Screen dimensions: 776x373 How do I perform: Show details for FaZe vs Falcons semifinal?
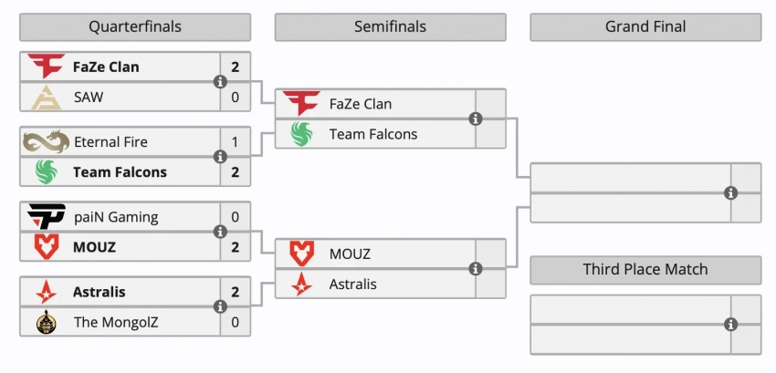click(476, 119)
